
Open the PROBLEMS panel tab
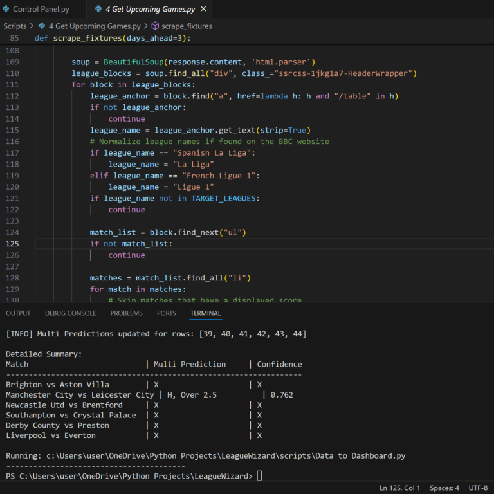point(126,313)
